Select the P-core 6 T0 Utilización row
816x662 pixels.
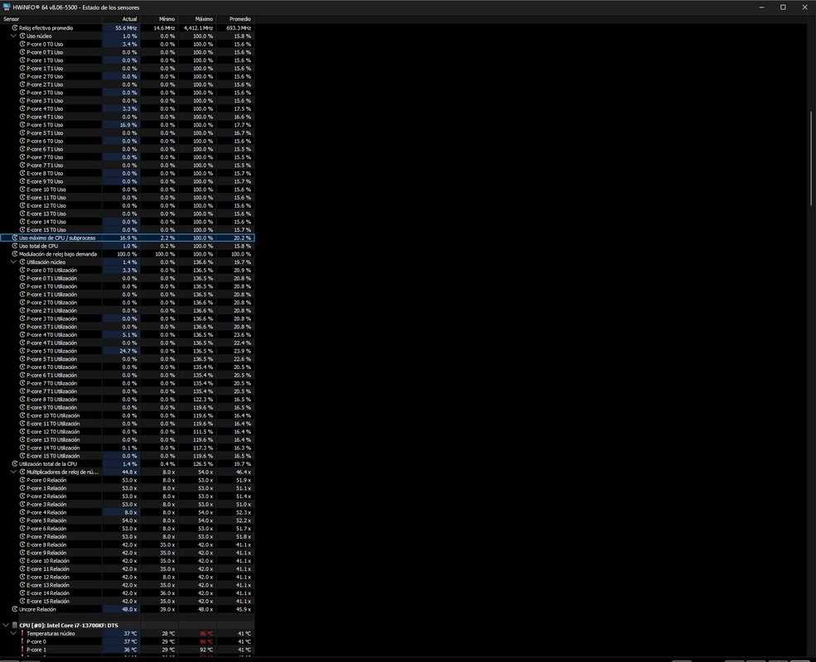[127, 367]
